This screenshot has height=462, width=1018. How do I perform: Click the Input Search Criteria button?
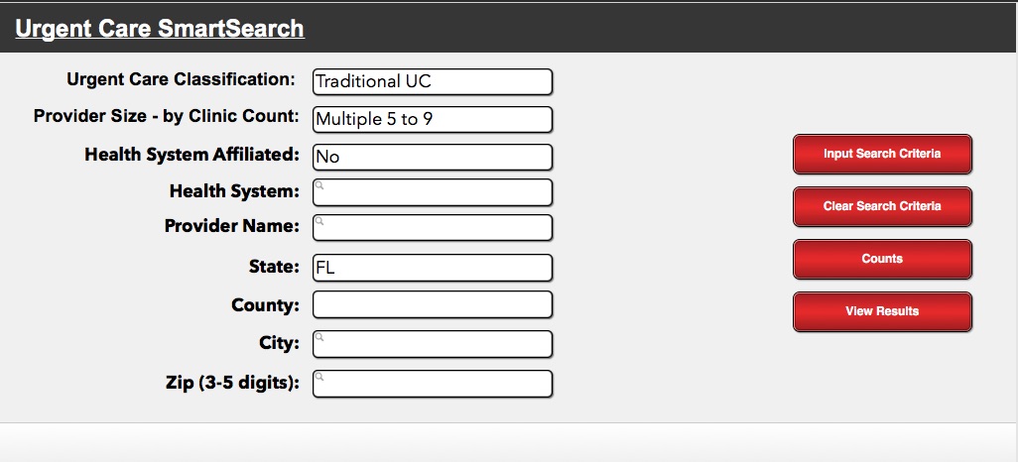click(x=882, y=154)
